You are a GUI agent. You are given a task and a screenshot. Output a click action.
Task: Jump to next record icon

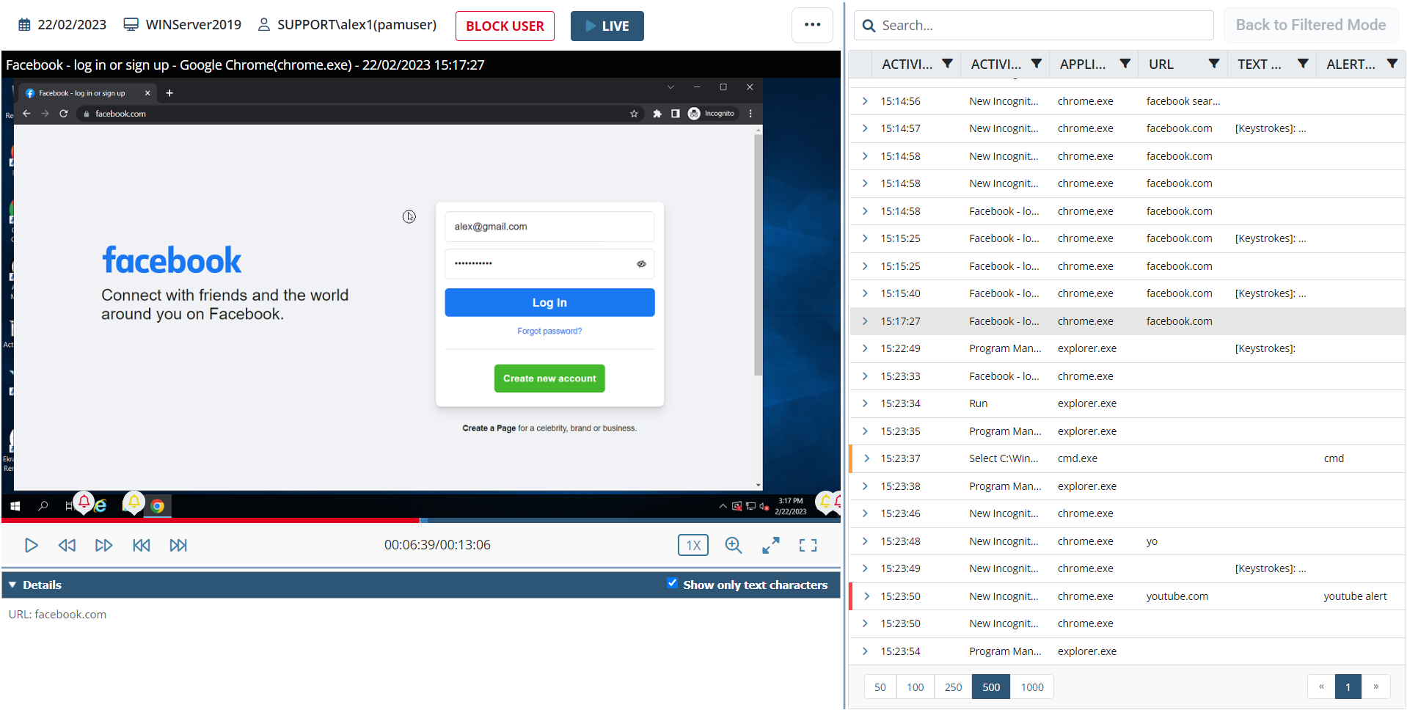[x=178, y=545]
